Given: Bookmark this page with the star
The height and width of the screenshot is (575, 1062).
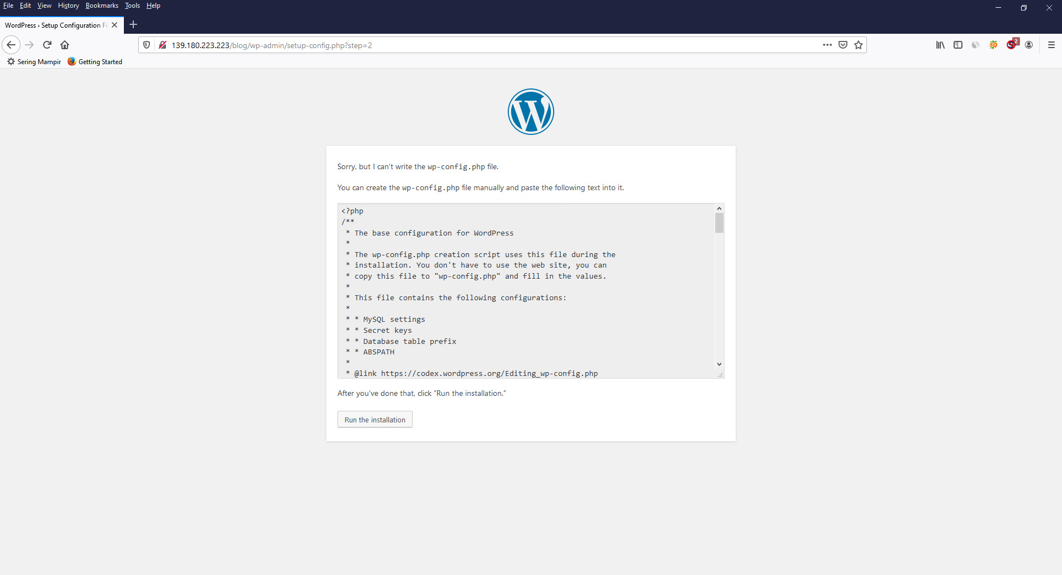Looking at the screenshot, I should pos(858,45).
